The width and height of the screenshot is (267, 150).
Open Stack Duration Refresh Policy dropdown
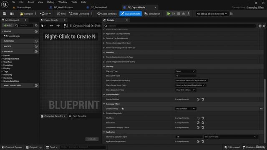(x=191, y=80)
